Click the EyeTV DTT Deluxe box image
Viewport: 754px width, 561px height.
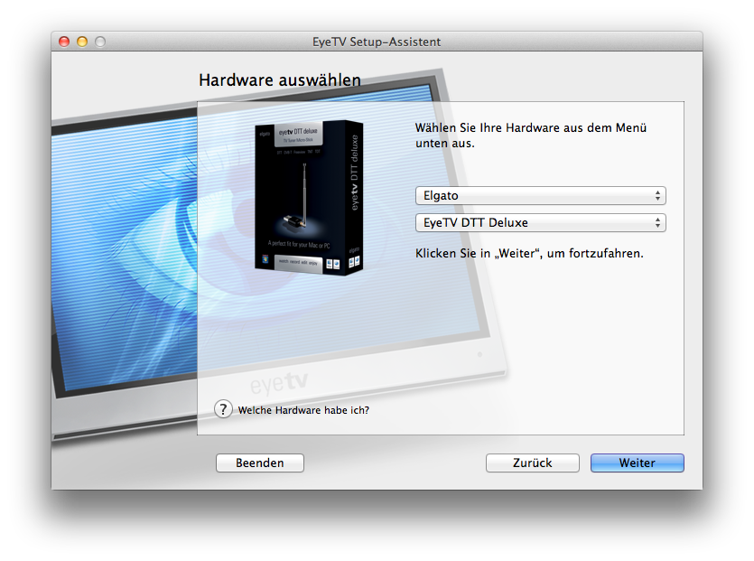pyautogui.click(x=309, y=198)
